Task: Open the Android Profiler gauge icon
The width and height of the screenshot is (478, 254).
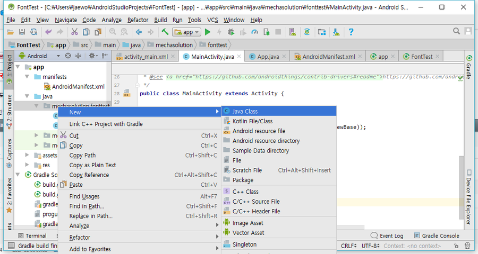Action: (x=254, y=32)
